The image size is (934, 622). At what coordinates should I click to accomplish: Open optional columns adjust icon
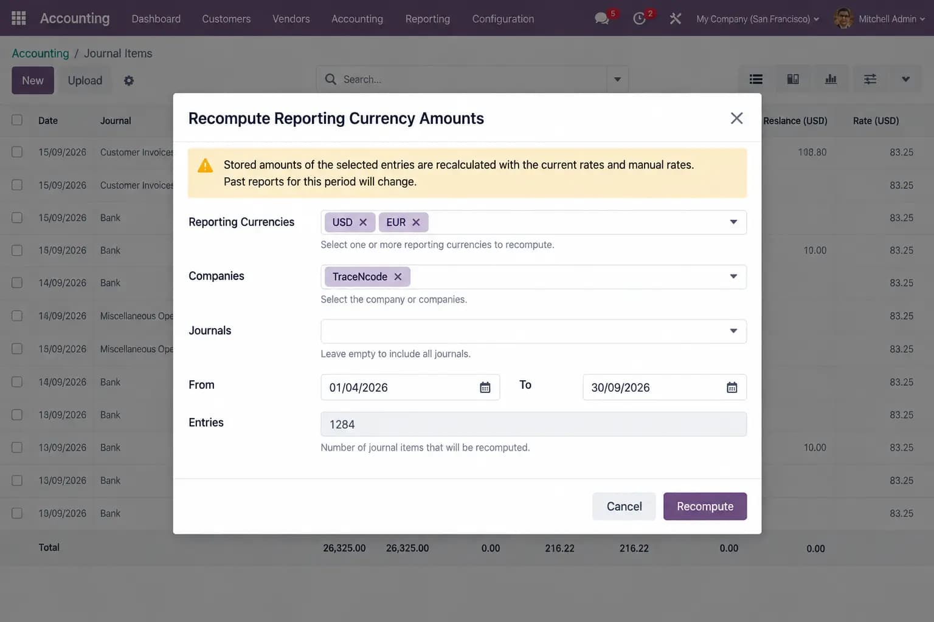coord(870,79)
